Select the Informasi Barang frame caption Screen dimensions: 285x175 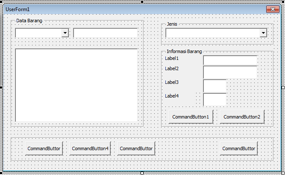[184, 51]
